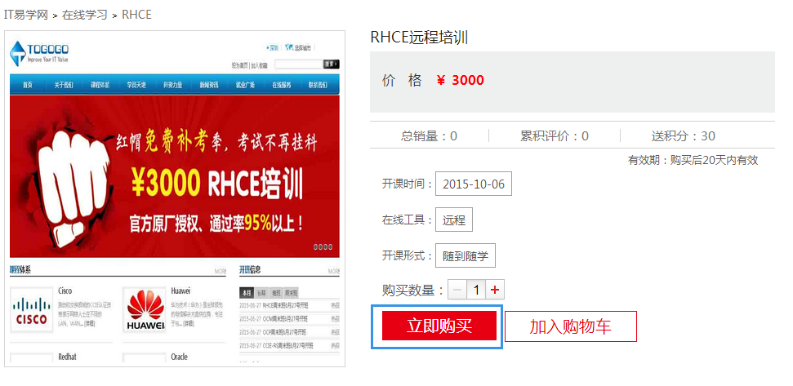Click the 加入购物车 button

[570, 326]
